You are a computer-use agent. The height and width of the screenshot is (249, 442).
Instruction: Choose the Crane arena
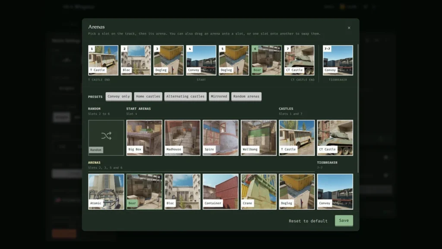tap(259, 192)
